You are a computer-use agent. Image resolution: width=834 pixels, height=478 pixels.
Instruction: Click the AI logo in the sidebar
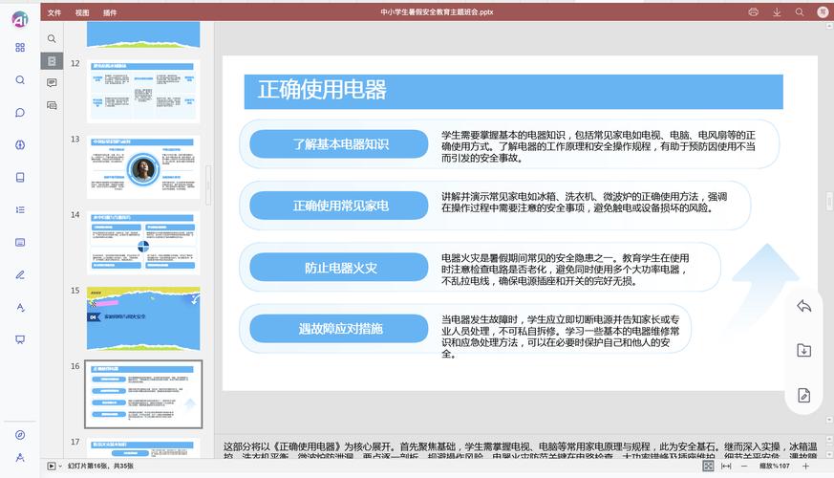(20, 20)
